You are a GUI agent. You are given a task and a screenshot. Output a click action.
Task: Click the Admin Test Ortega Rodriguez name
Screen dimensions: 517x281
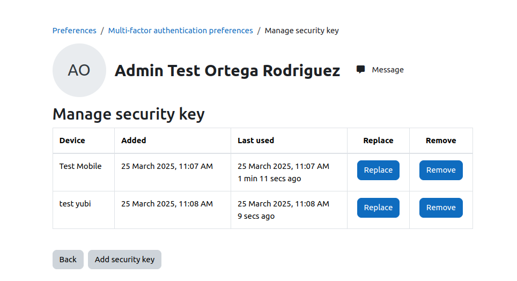(227, 71)
